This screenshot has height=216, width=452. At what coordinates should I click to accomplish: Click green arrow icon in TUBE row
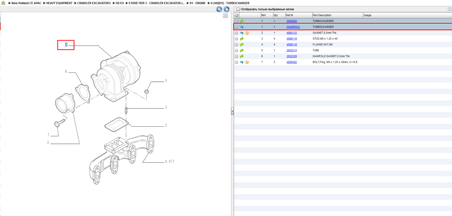click(242, 51)
